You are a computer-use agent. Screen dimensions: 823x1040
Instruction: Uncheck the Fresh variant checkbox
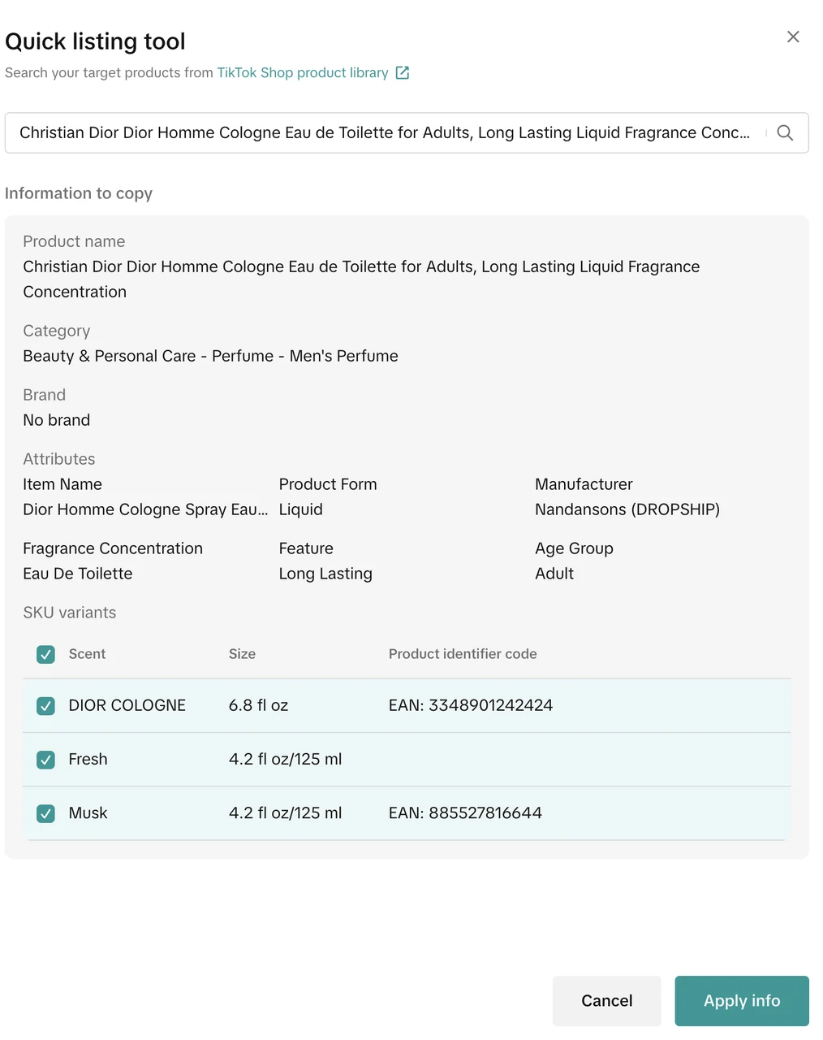pyautogui.click(x=46, y=760)
